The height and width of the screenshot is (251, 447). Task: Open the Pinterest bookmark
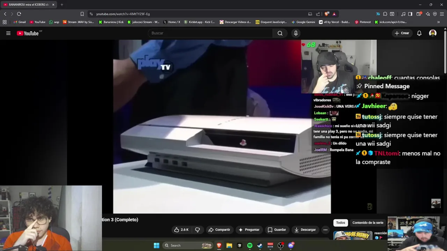363,22
